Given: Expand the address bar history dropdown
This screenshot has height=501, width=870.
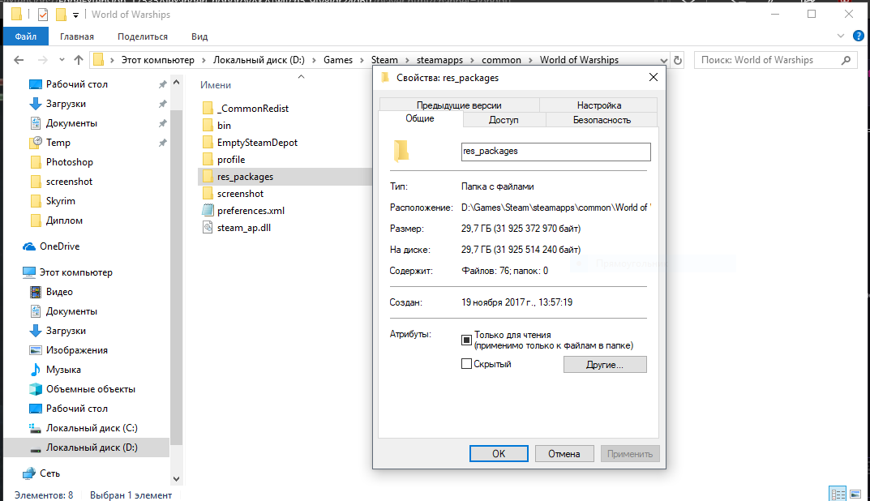Looking at the screenshot, I should (x=663, y=60).
